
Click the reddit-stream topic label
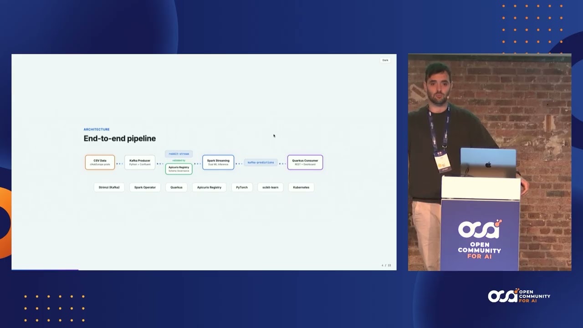(x=179, y=154)
